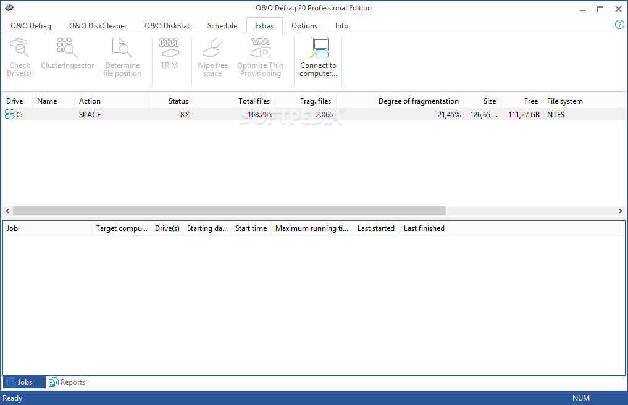The width and height of the screenshot is (628, 405).
Task: Click the scroll right arrow
Action: [621, 211]
